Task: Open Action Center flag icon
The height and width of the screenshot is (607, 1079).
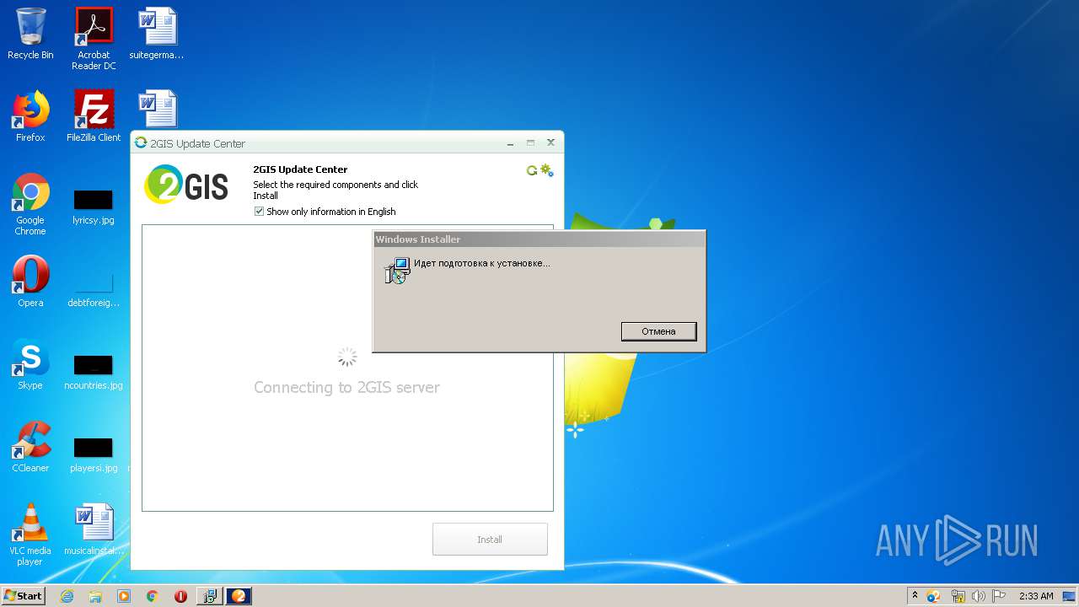Action: coord(999,596)
